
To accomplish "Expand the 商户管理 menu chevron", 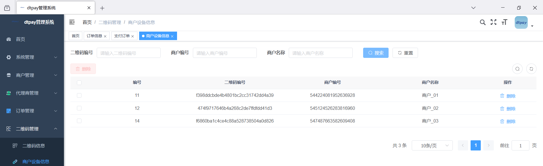I will [56, 75].
